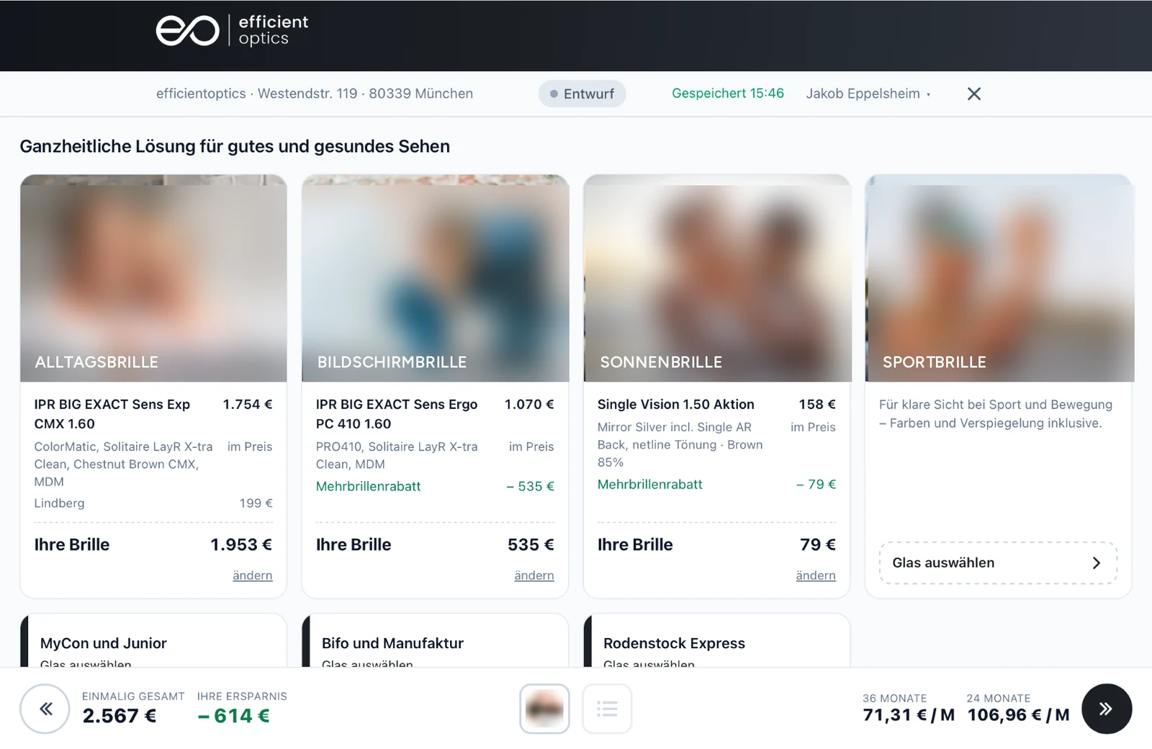Image resolution: width=1152 pixels, height=749 pixels.
Task: Click Mehrbrillenrabatt on the Bildschirmbrille card
Action: pos(368,487)
